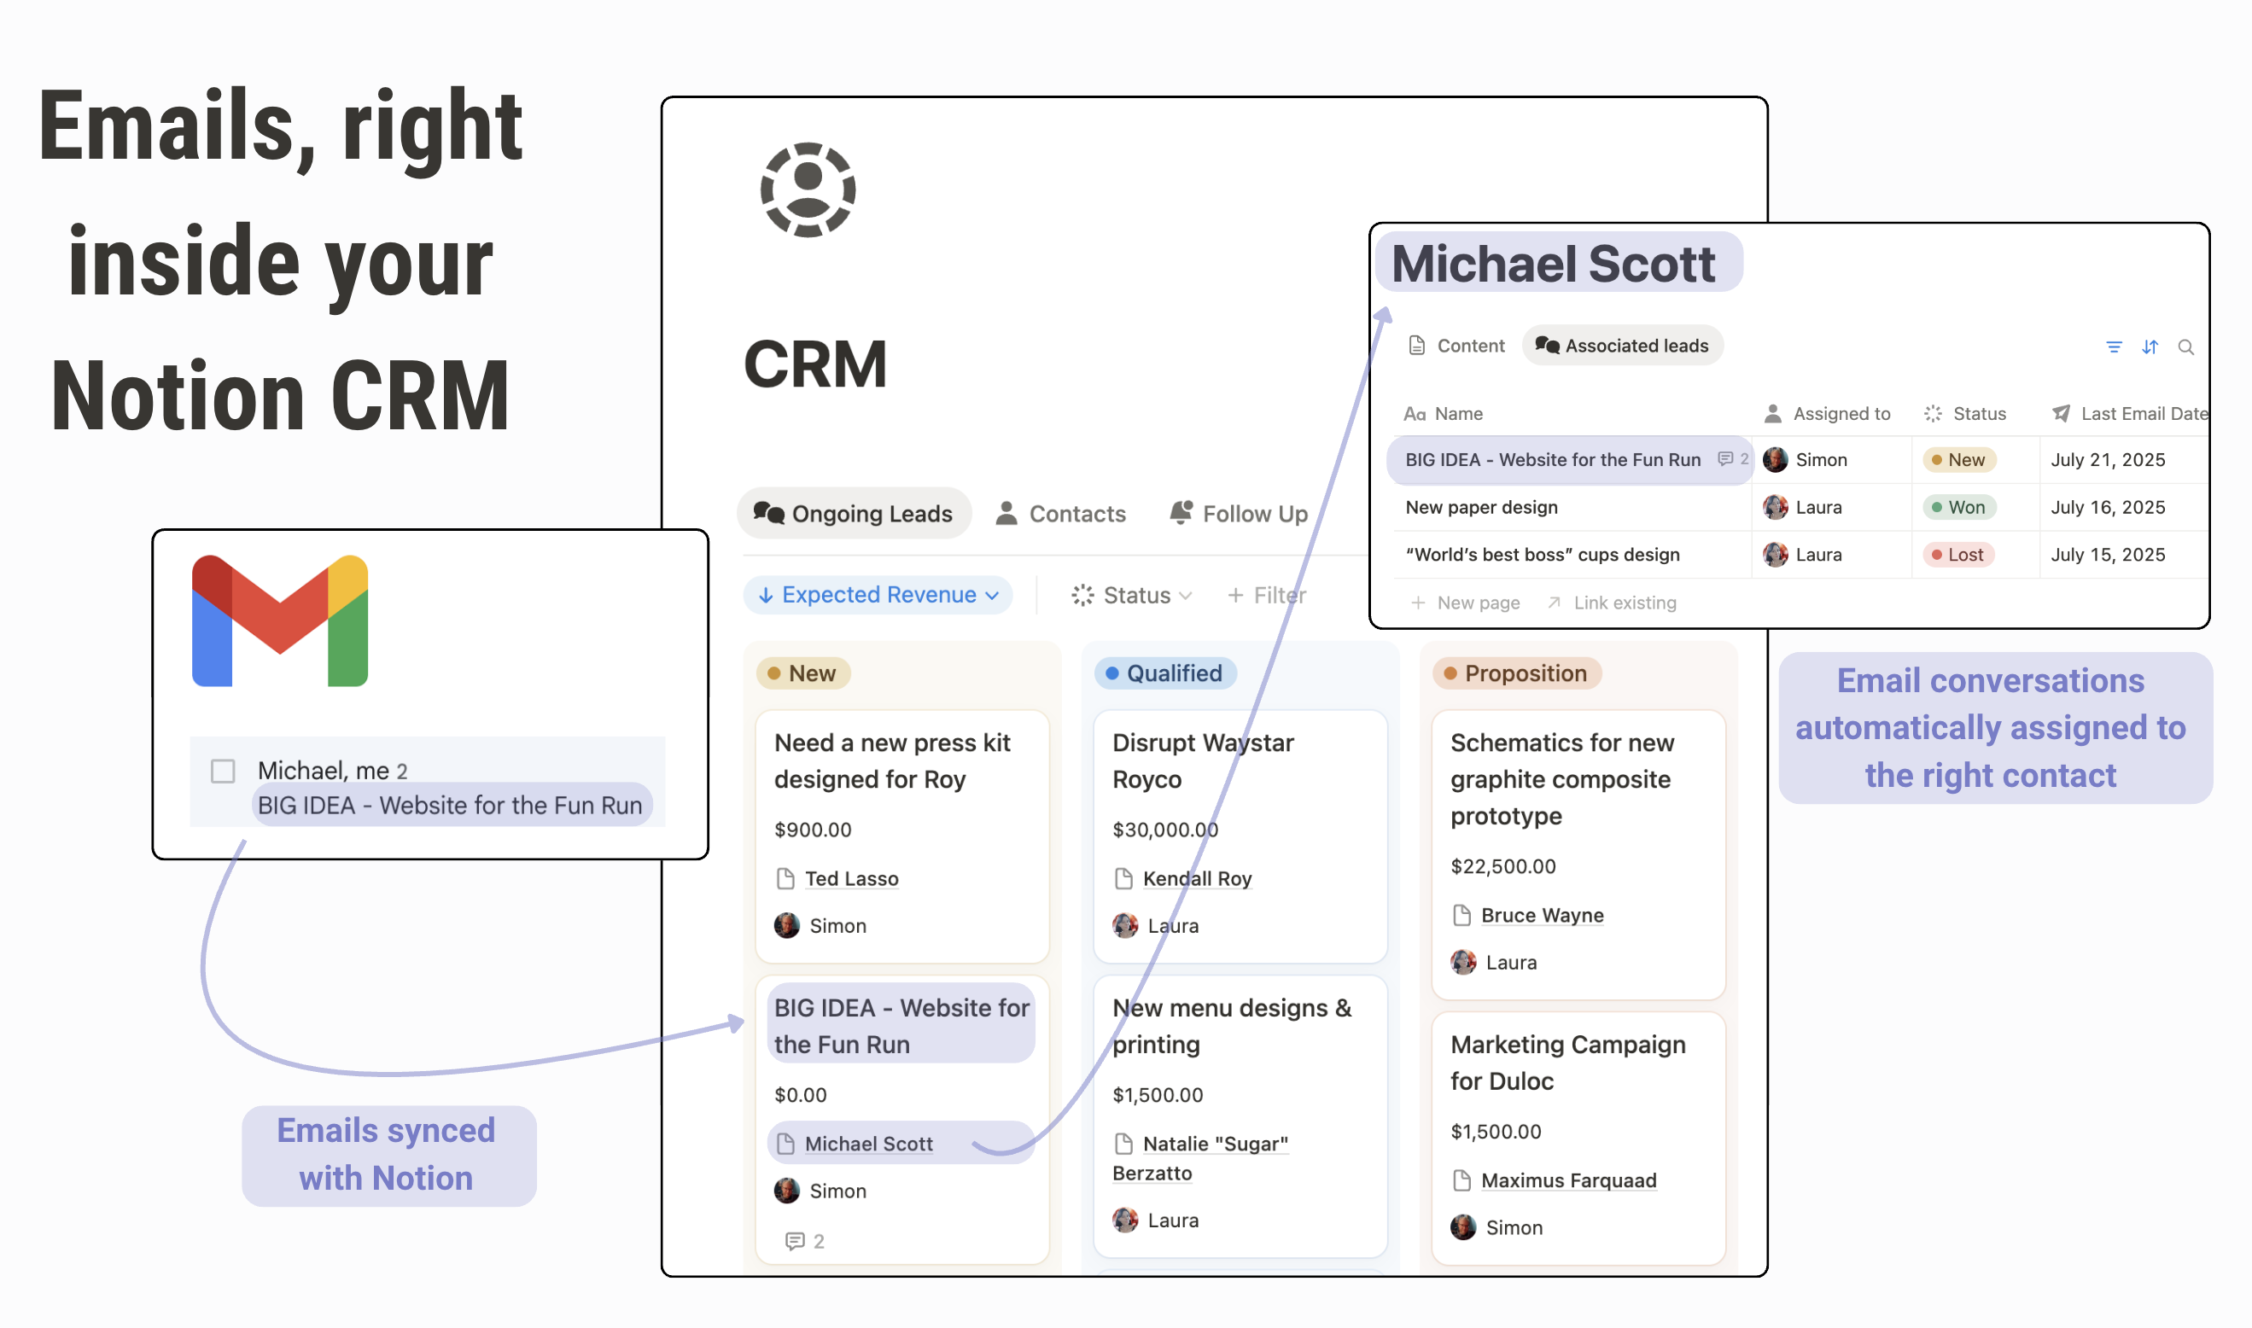Screen dimensions: 2252x1328
Task: Click the Lost status tag
Action: pos(1957,555)
